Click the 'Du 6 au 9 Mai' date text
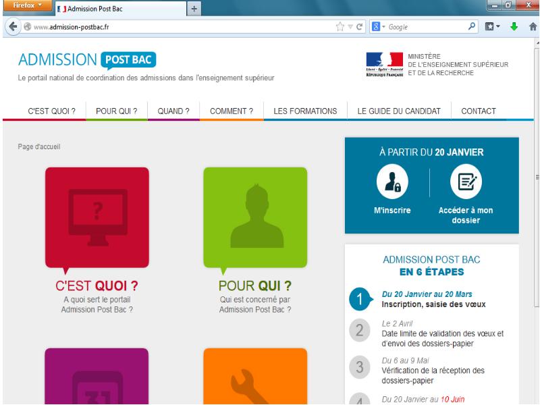540x405 pixels. pyautogui.click(x=406, y=360)
